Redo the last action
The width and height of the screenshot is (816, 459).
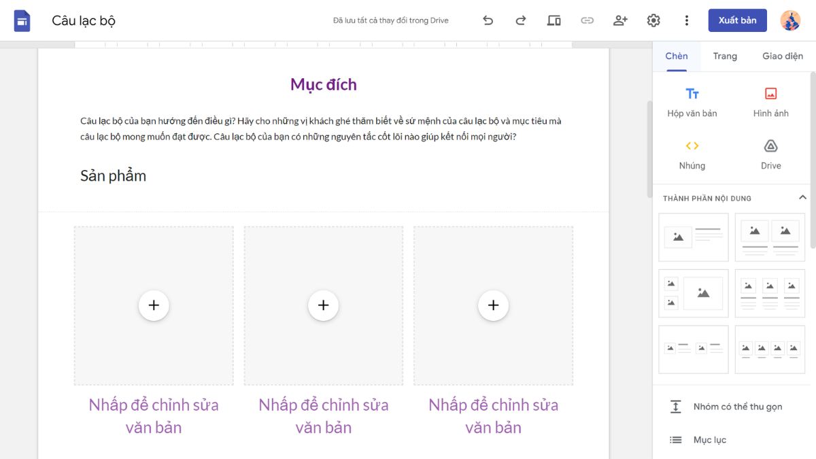pyautogui.click(x=521, y=20)
